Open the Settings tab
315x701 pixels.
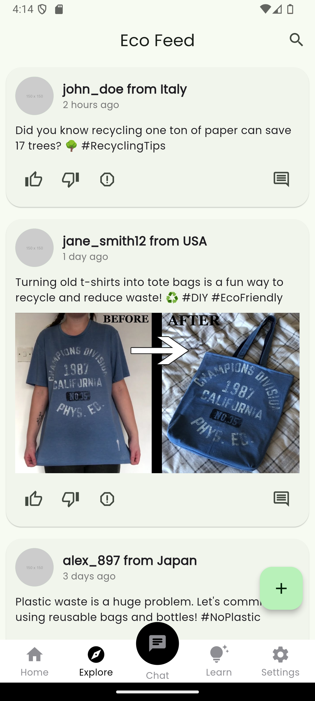(x=280, y=662)
